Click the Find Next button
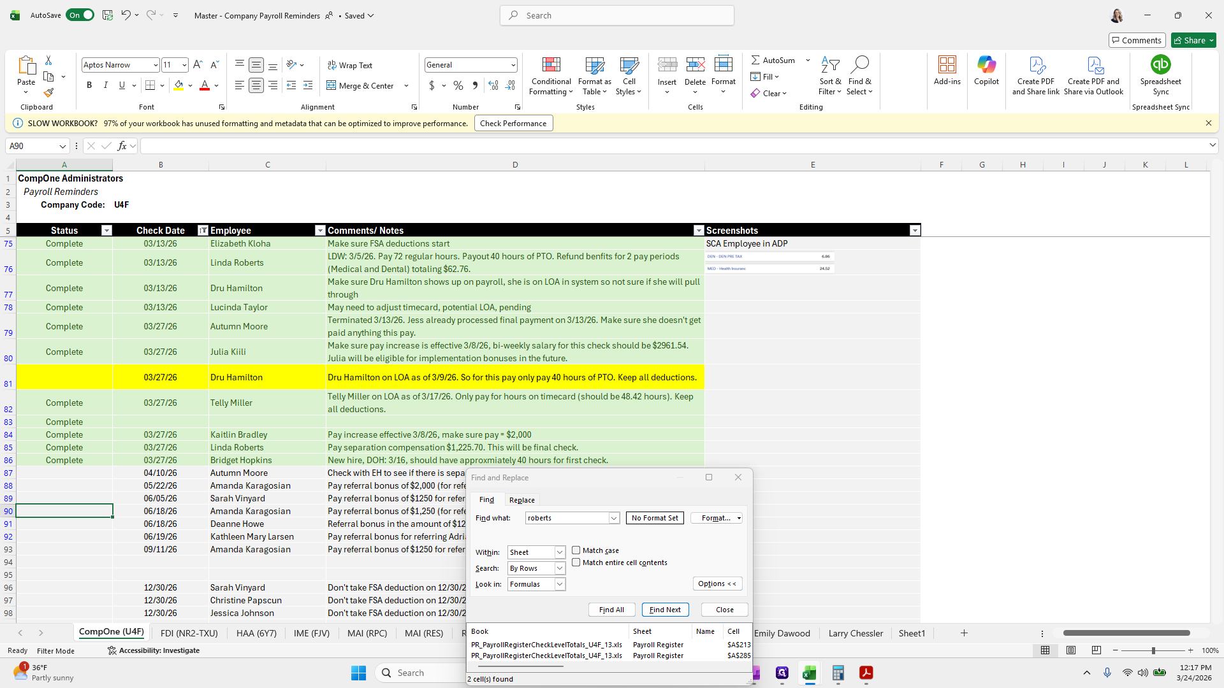1224x688 pixels. point(665,610)
